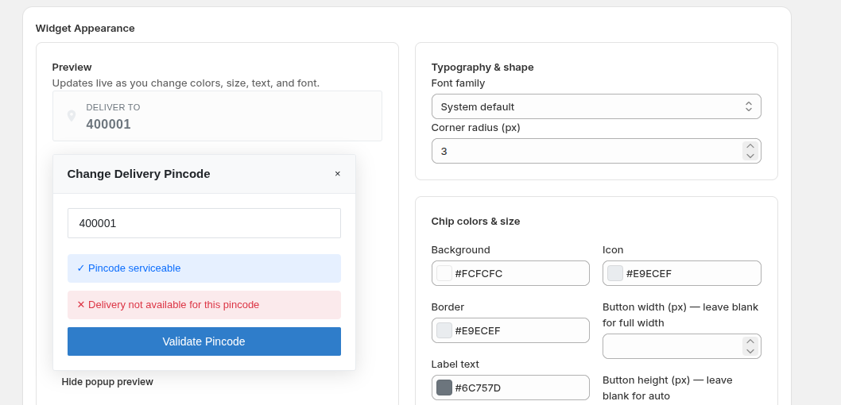Decrease the Corner radius value
Screen dimensions: 841x405
click(750, 156)
